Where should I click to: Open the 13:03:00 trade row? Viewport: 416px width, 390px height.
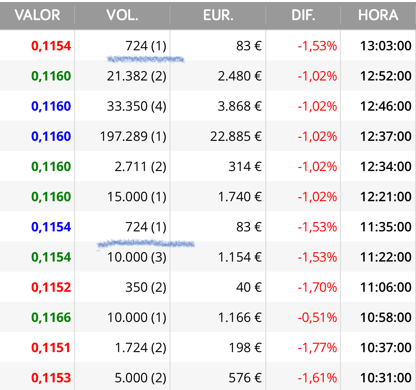(x=208, y=45)
